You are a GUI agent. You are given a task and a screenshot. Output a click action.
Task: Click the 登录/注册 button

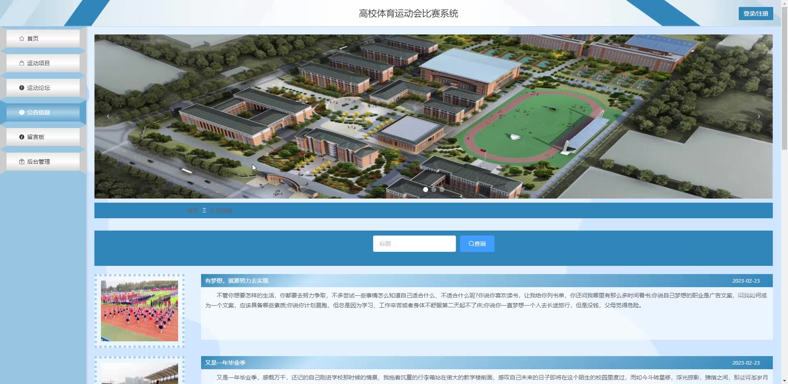click(756, 14)
